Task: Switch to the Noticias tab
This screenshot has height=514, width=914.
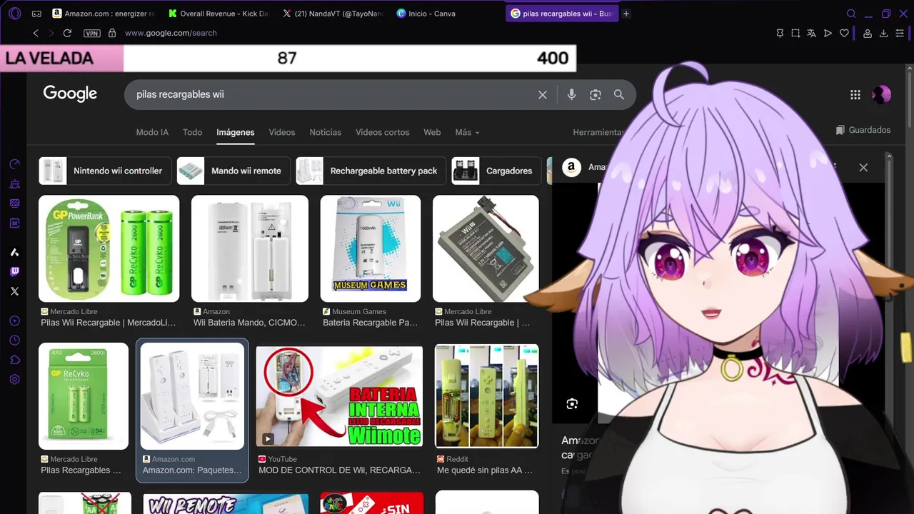Action: pyautogui.click(x=326, y=132)
